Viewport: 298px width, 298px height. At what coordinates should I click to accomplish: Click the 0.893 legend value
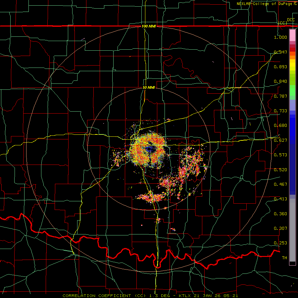[280, 67]
